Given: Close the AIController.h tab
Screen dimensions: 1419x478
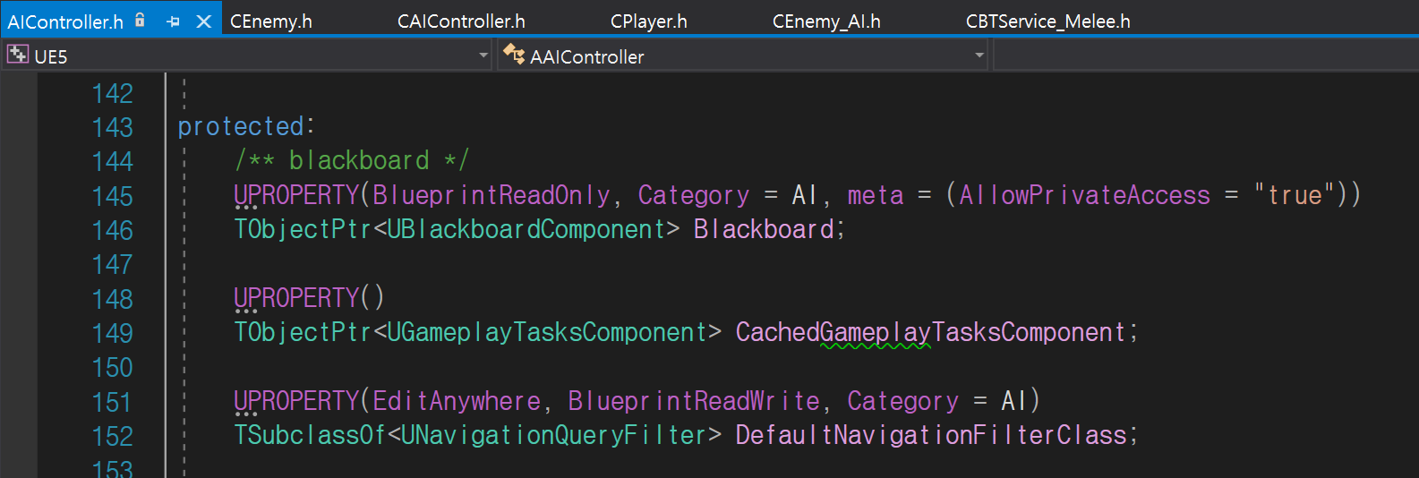Looking at the screenshot, I should 204,21.
